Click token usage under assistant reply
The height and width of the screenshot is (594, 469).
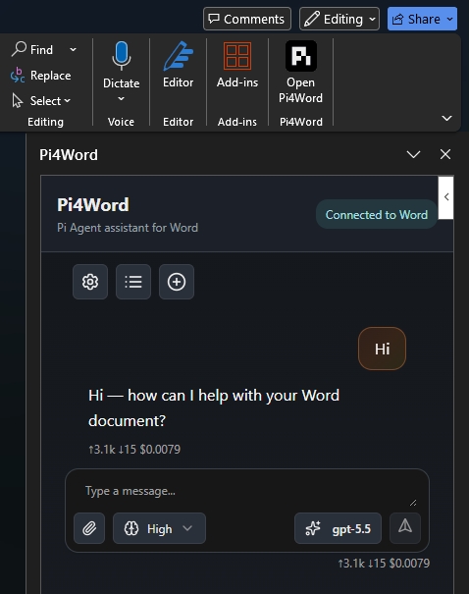[x=134, y=450]
